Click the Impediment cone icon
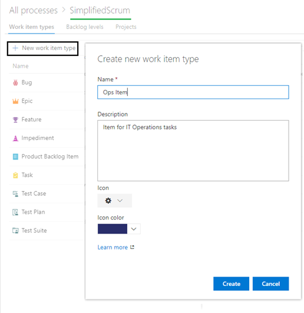This screenshot has height=313, width=304. (15, 138)
